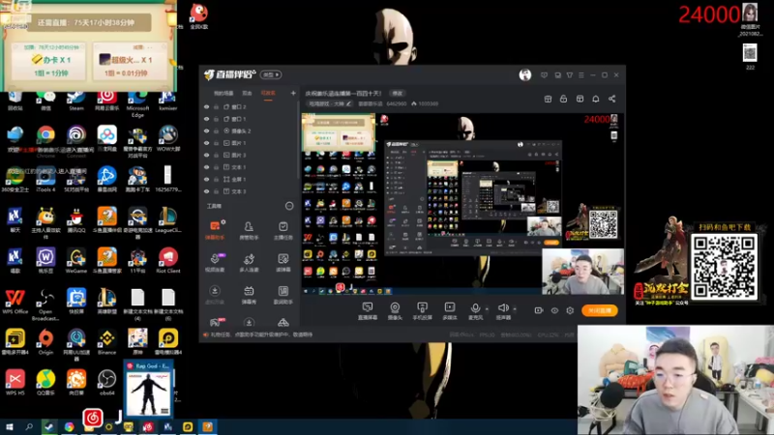Click the share icon in the header

tap(612, 99)
